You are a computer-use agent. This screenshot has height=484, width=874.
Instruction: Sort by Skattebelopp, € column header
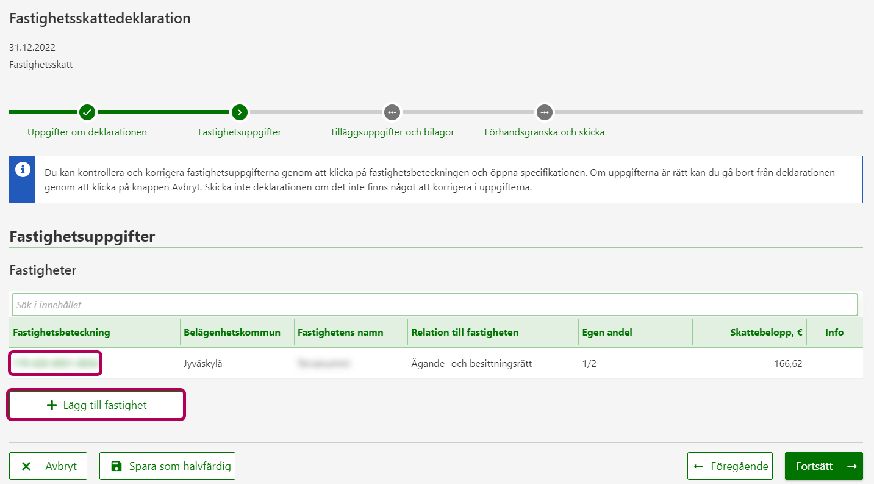[x=765, y=333]
